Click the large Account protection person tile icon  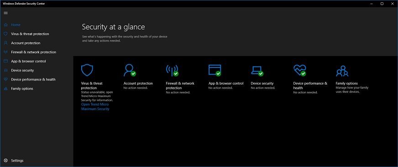pos(130,70)
